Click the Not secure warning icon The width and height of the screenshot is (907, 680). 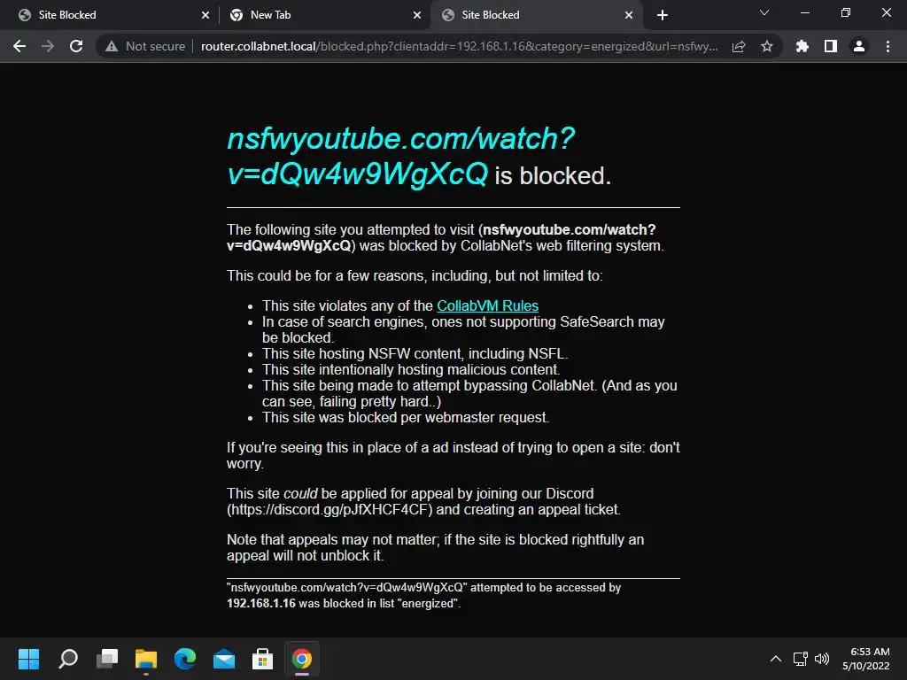(x=112, y=46)
